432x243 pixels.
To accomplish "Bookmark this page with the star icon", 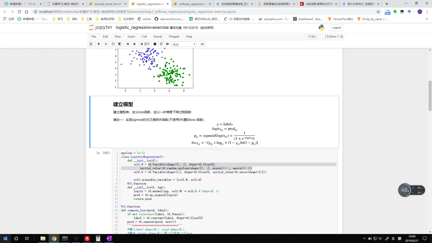I will [378, 11].
